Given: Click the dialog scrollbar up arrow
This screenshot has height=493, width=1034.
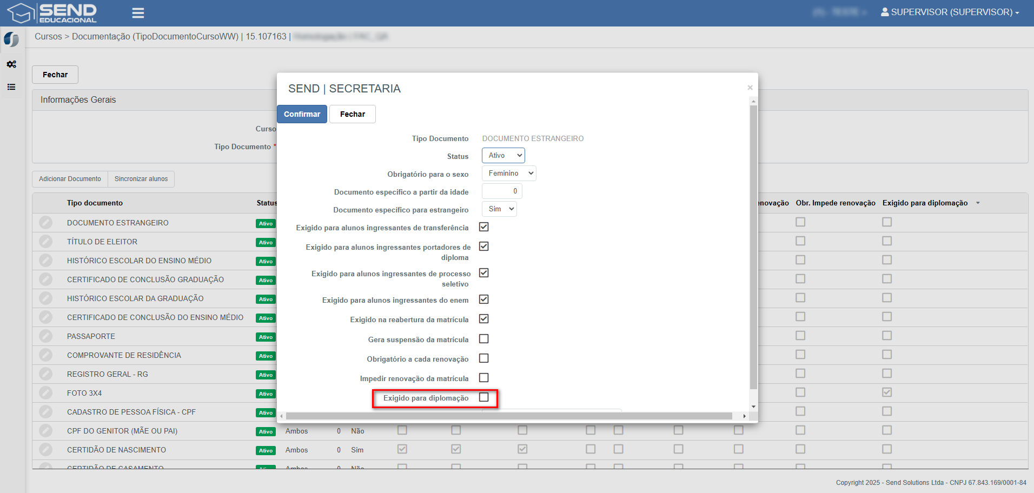Looking at the screenshot, I should click(753, 101).
